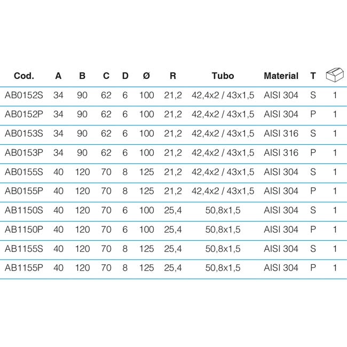This screenshot has width=347, height=347.
Task: Select product code AB0152S
Action: [24, 95]
